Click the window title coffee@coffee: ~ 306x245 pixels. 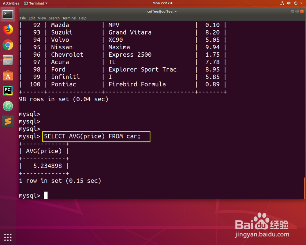[x=162, y=12]
